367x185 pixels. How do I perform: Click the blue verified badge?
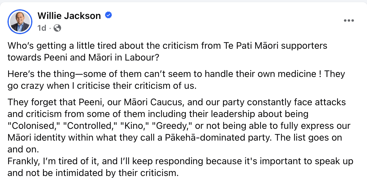point(108,15)
